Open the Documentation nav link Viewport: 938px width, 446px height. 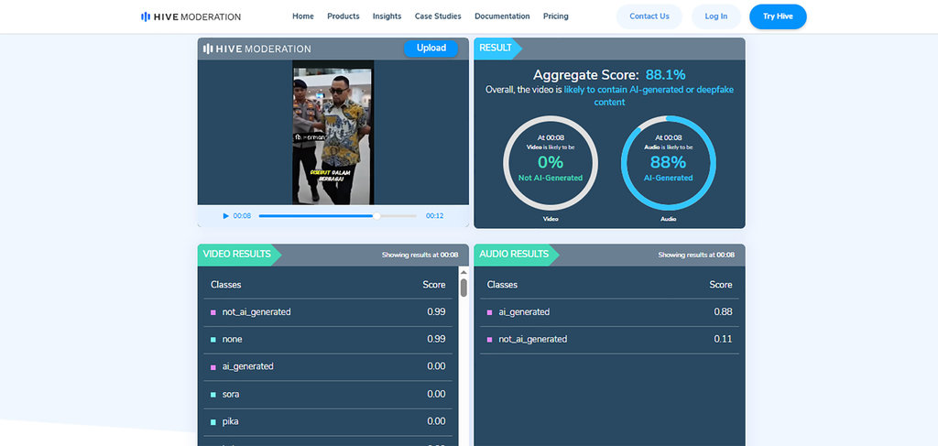(502, 16)
